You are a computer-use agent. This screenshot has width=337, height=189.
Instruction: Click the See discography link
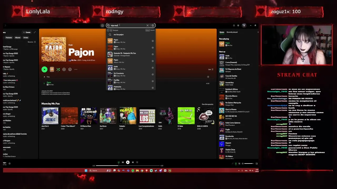[x=207, y=104]
